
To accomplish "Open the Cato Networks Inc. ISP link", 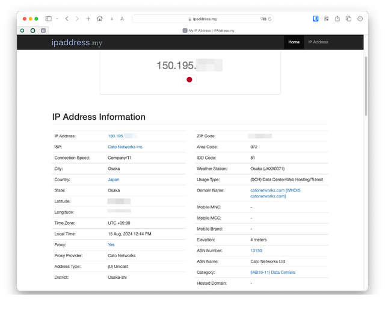I will coord(126,147).
